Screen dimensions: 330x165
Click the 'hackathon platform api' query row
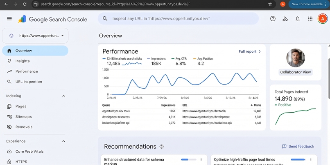(x=139, y=123)
